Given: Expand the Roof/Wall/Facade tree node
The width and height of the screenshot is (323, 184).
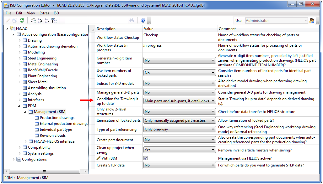Looking at the screenshot, I should point(19,70).
